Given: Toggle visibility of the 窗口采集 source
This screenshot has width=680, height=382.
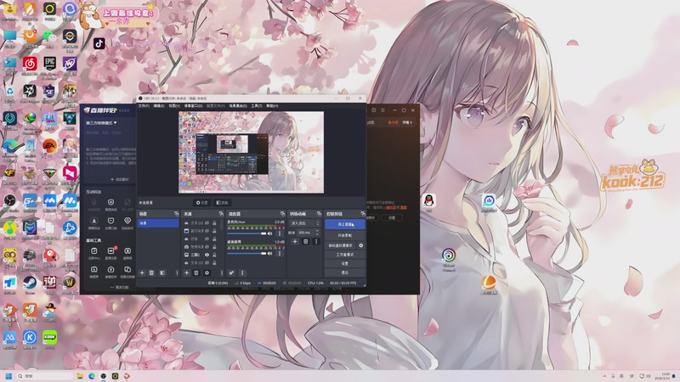Looking at the screenshot, I should [x=207, y=231].
